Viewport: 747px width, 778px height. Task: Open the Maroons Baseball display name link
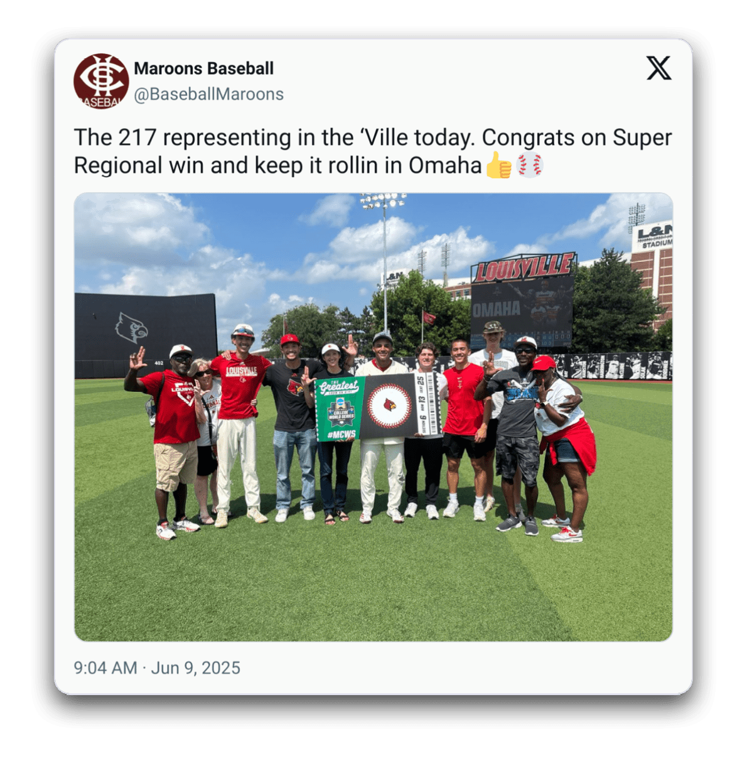[x=203, y=68]
